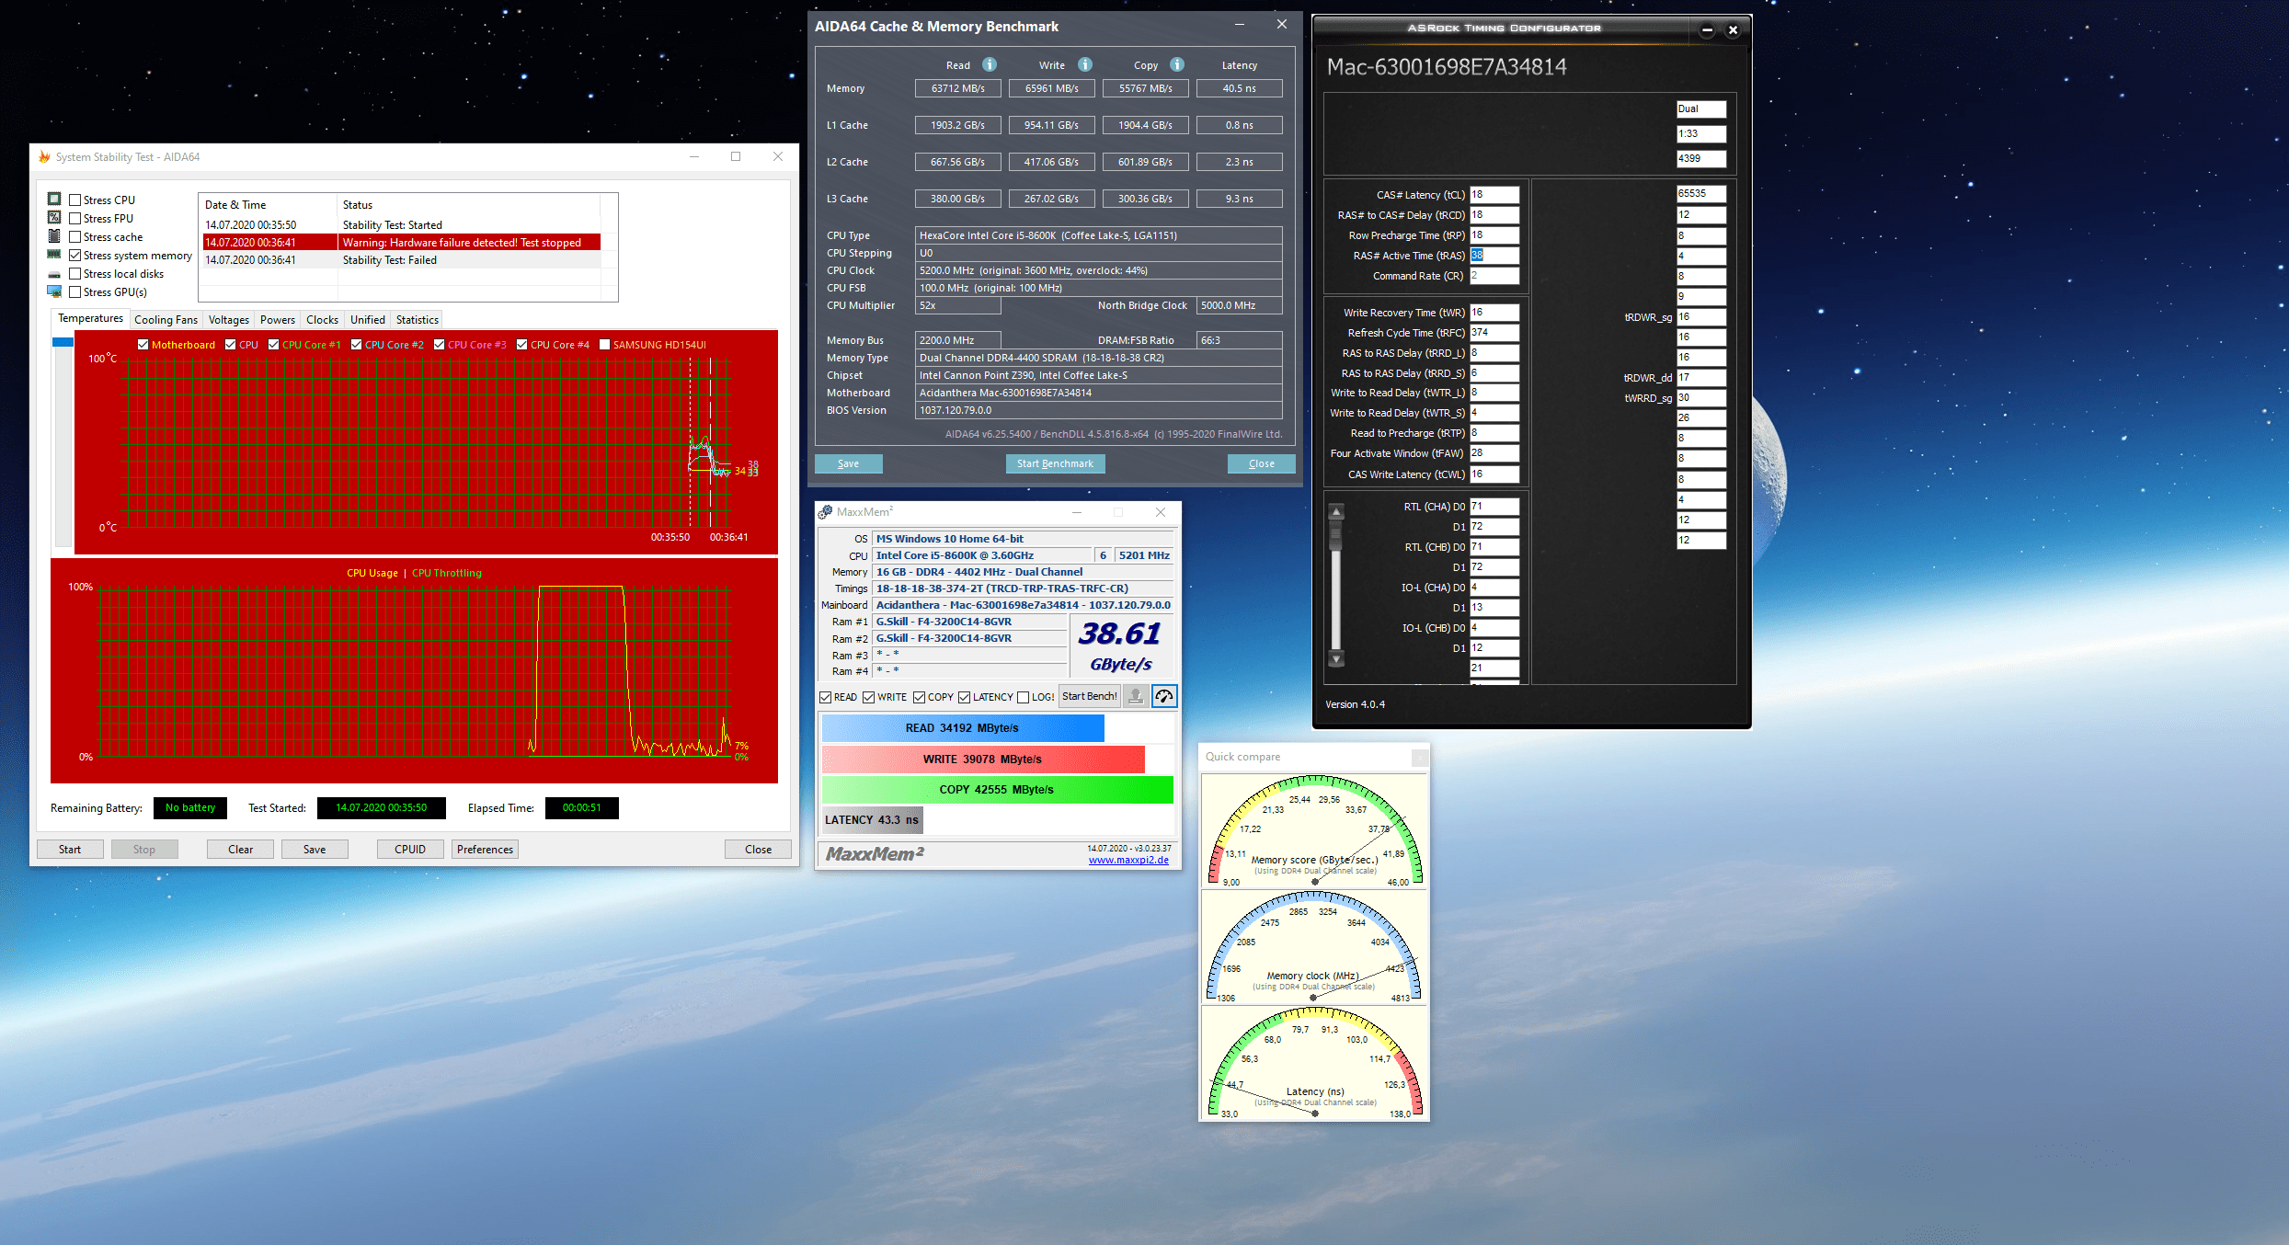Open the Statistics tab

[x=417, y=319]
